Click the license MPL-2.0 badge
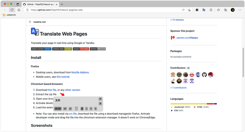The width and height of the screenshot is (245, 132). pos(98,49)
